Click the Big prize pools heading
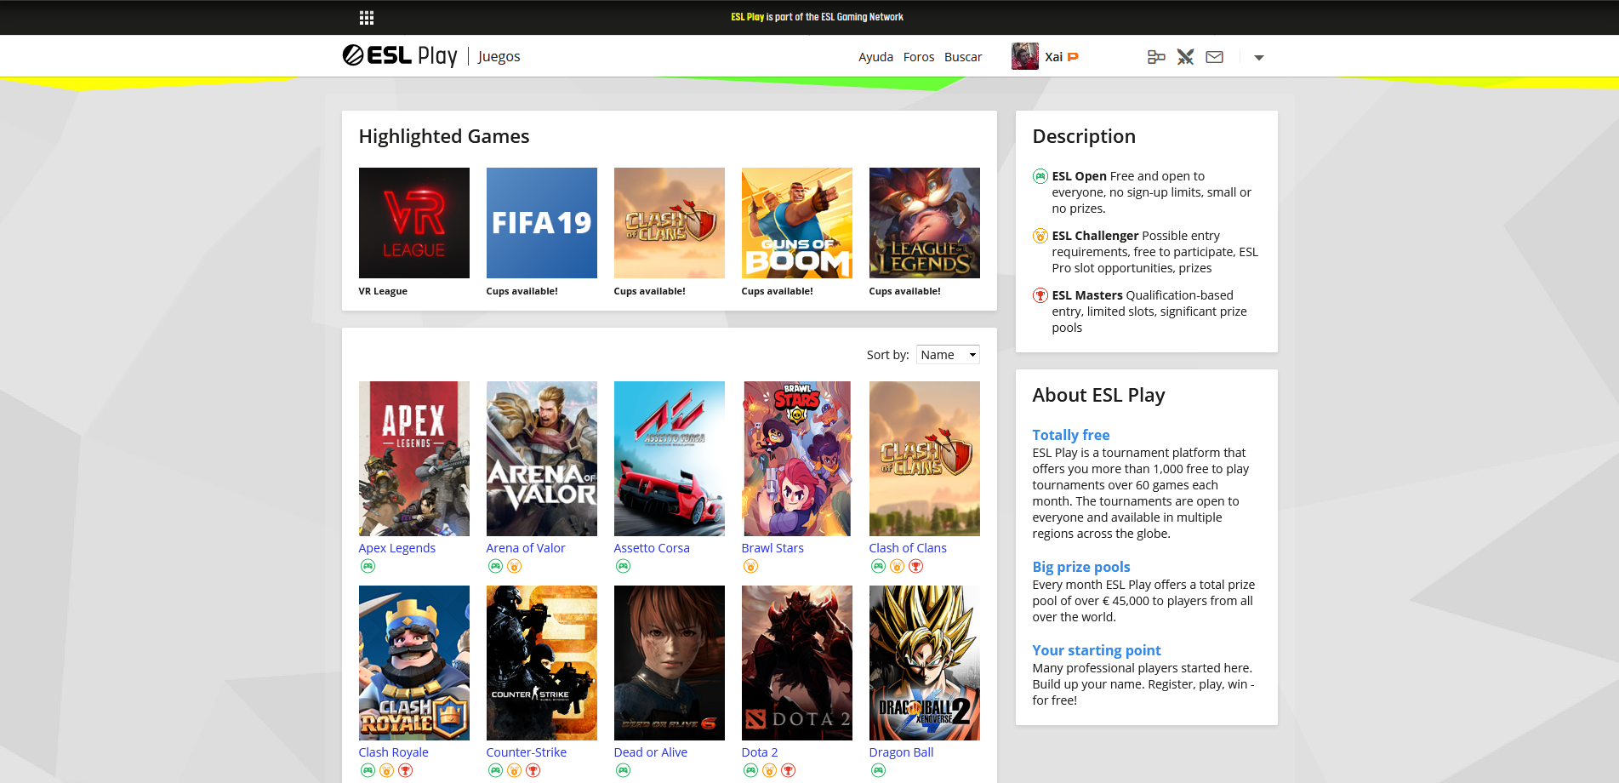 tap(1081, 567)
